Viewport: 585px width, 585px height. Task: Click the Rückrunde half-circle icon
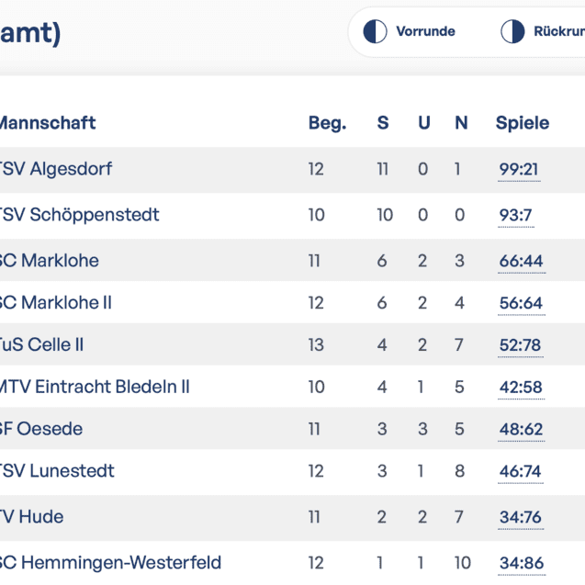[512, 31]
